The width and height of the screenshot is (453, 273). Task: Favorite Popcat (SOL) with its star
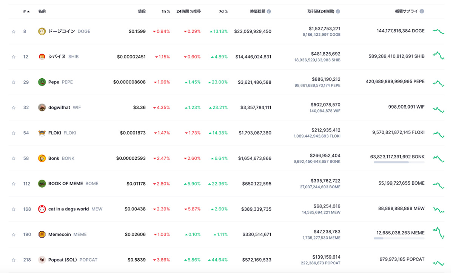coord(14,260)
